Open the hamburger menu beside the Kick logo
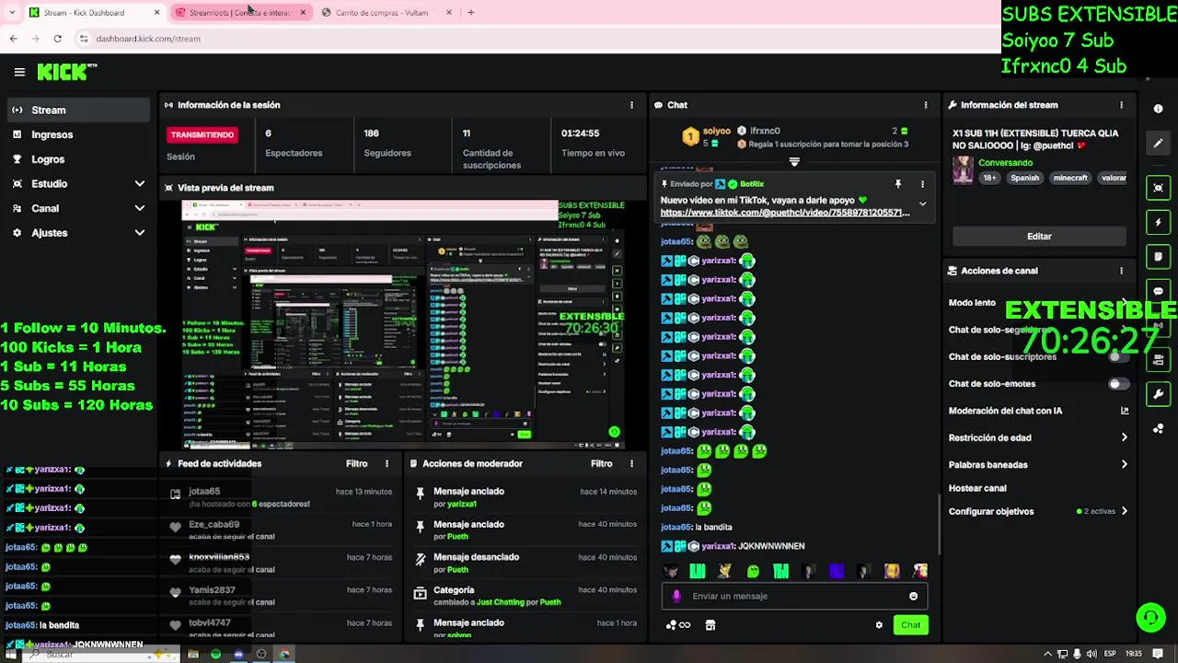This screenshot has height=663, width=1178. tap(19, 72)
